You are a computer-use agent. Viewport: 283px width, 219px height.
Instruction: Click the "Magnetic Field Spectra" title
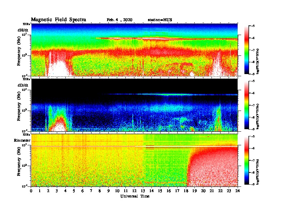tap(59, 20)
